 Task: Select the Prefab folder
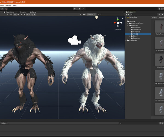tap(138, 34)
